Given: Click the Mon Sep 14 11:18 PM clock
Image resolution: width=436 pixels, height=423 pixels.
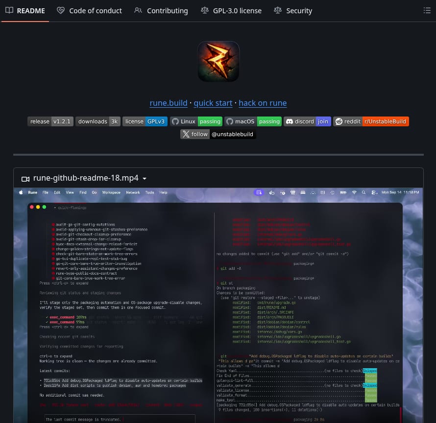Looking at the screenshot, I should tap(400, 192).
